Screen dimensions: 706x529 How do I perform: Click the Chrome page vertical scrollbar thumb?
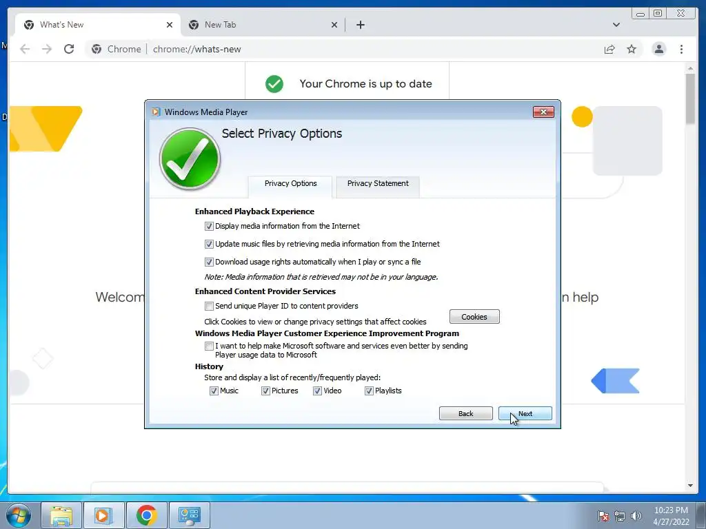click(x=690, y=99)
